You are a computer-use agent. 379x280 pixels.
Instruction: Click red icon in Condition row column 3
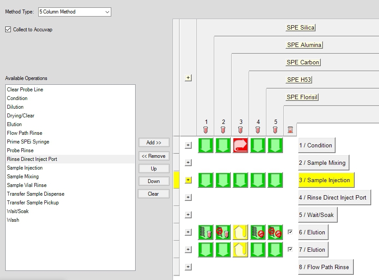240,145
